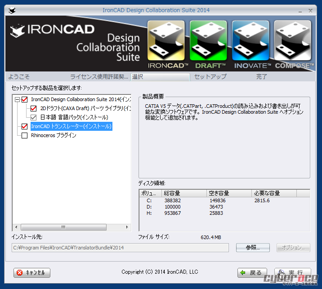Click the green arrow icon on 戻る
This screenshot has height=289, width=322.
pos(243,272)
